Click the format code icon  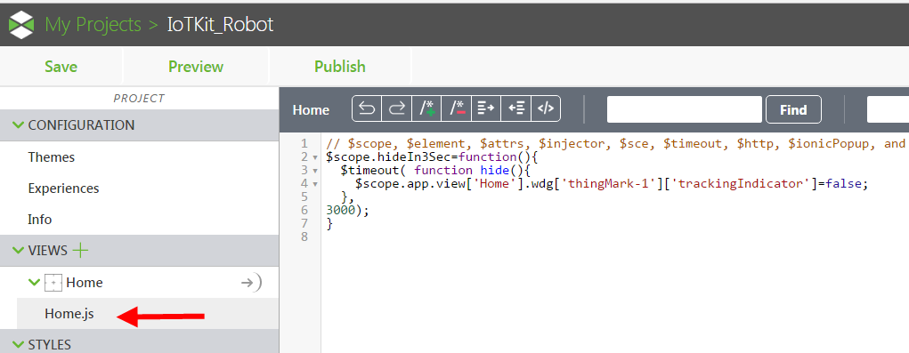click(546, 108)
